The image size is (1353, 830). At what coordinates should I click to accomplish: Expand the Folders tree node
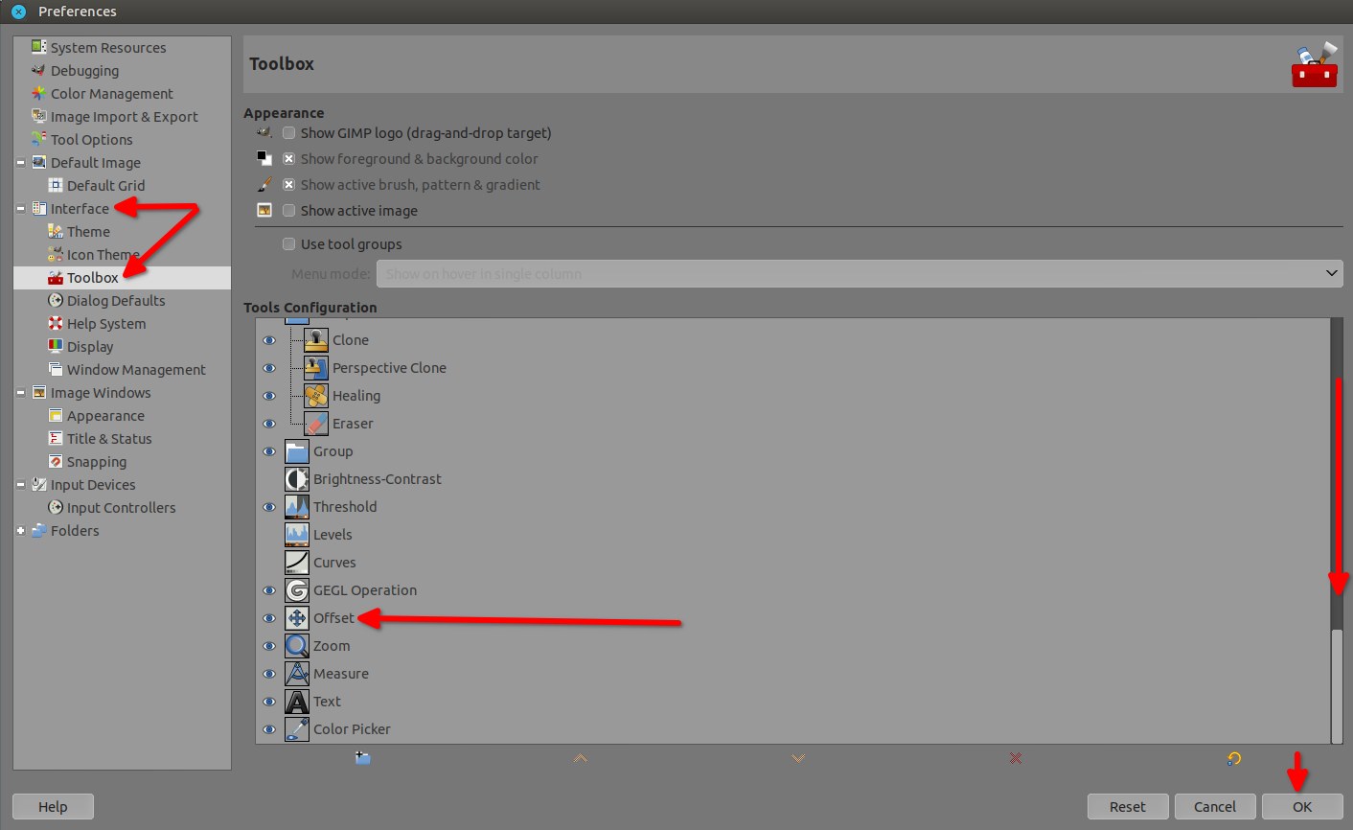point(20,531)
